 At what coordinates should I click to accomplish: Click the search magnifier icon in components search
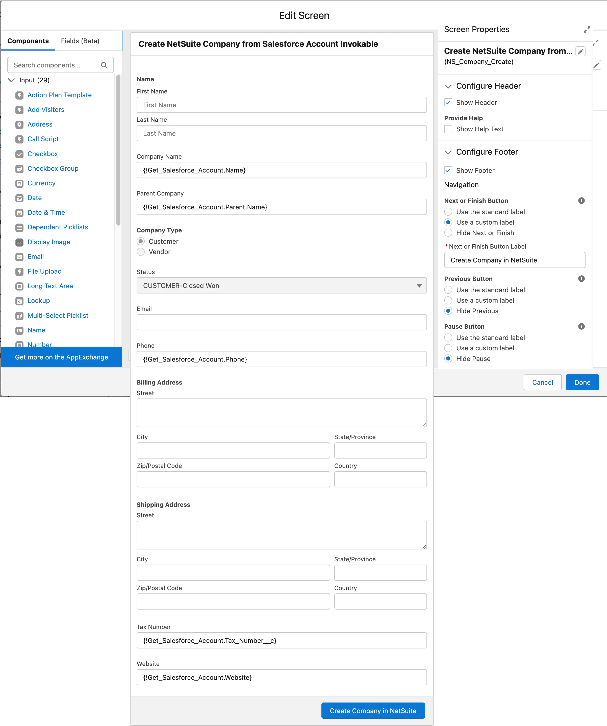pos(104,65)
